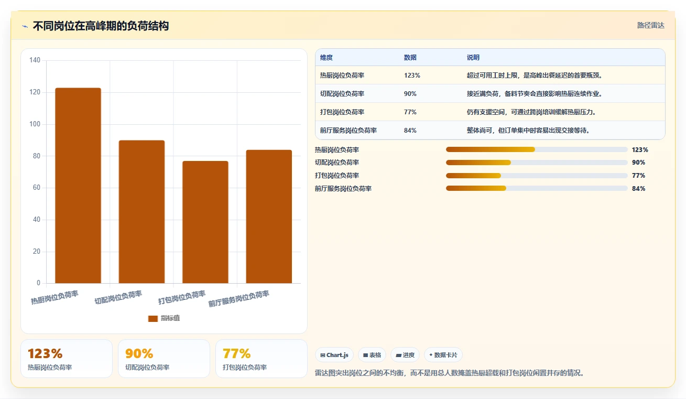Viewport: 686px width, 399px height.
Task: Click the note starting 仍有支援空间
Action: point(531,112)
